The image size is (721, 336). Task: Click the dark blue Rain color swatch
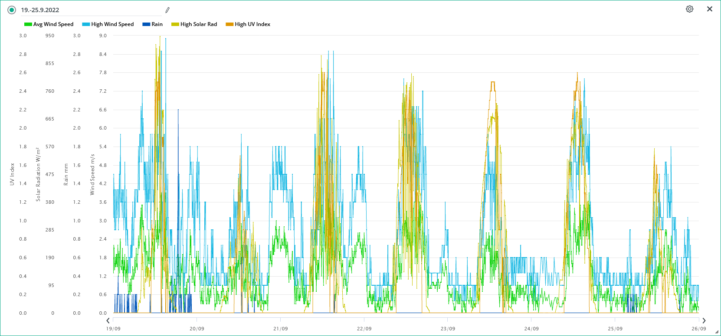pyautogui.click(x=146, y=24)
